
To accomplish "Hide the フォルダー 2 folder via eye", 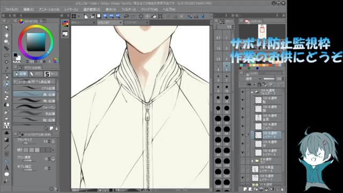I will tap(242, 92).
